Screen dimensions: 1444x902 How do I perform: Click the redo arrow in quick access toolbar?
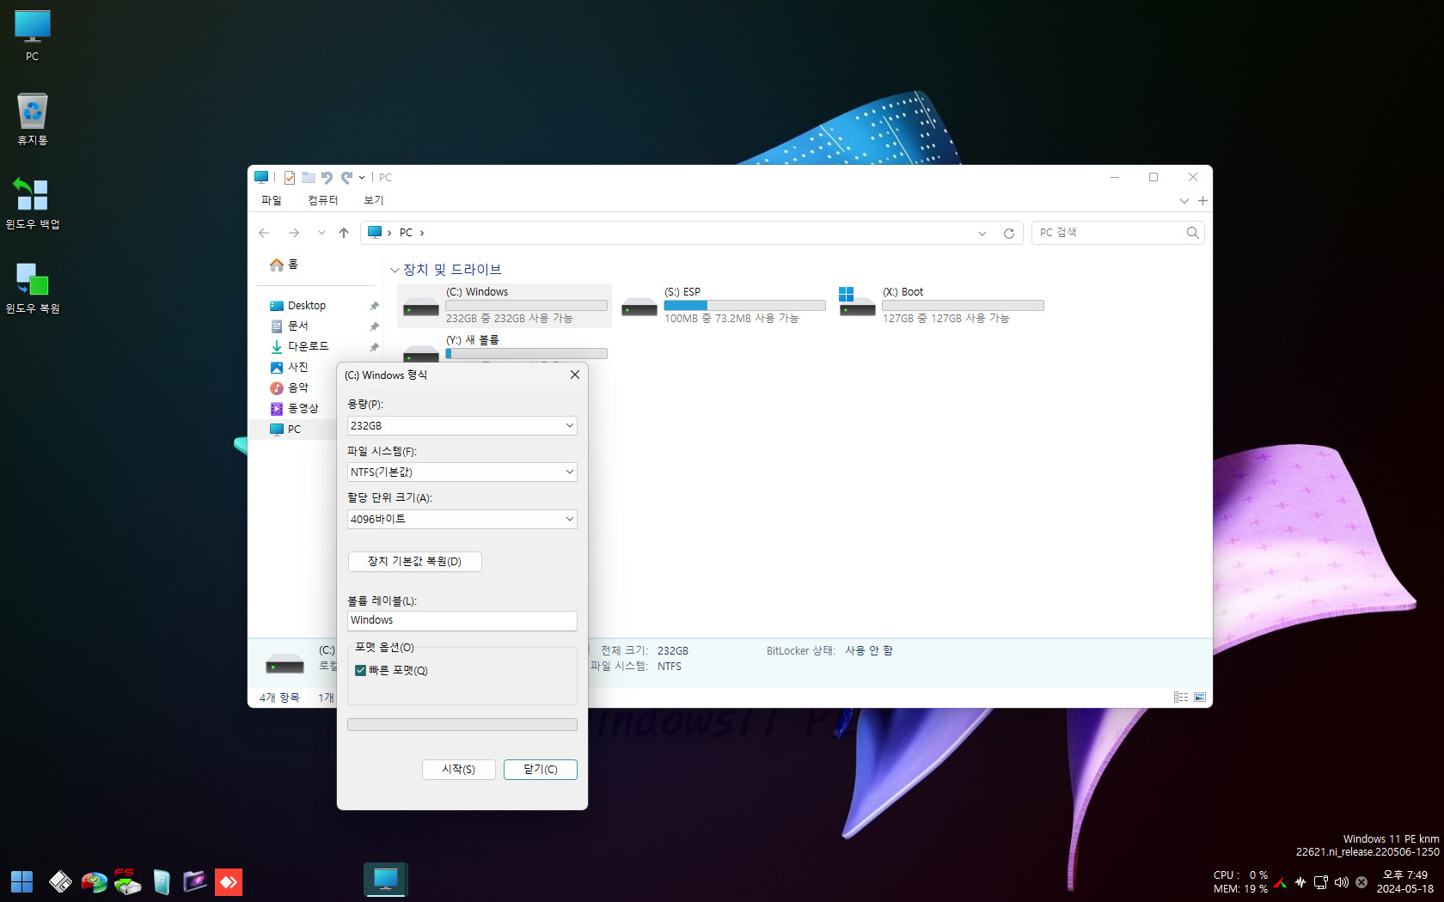(x=346, y=178)
